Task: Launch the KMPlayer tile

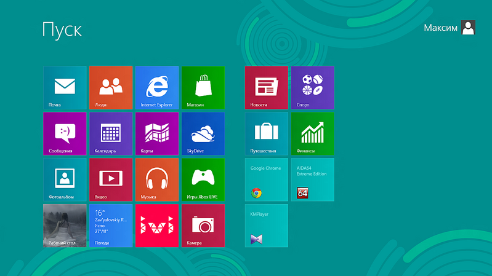Action: click(x=266, y=226)
